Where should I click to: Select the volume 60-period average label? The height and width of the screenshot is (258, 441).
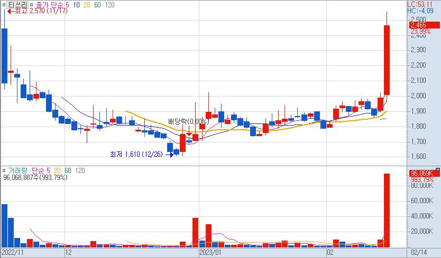(x=68, y=170)
